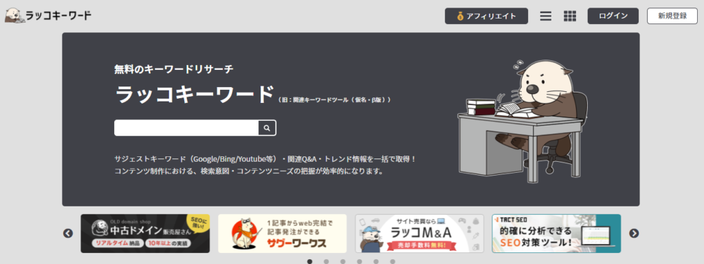Click the ラッコキーワード otter logo
This screenshot has width=704, height=264.
(x=49, y=16)
